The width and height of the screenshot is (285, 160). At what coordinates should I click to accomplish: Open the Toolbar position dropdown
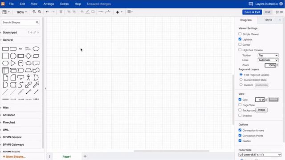(x=268, y=55)
